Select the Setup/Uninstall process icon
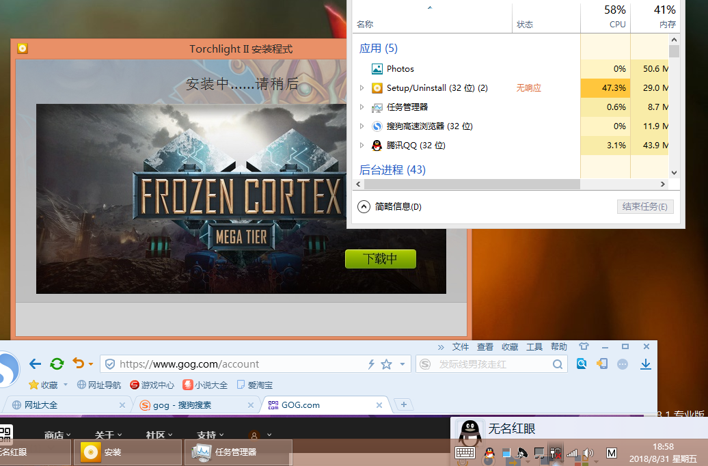Image resolution: width=708 pixels, height=466 pixels. click(x=377, y=88)
